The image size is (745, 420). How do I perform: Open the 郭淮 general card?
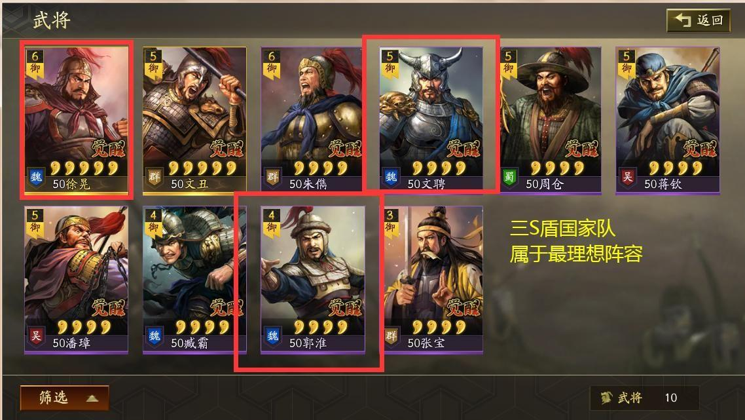[313, 280]
